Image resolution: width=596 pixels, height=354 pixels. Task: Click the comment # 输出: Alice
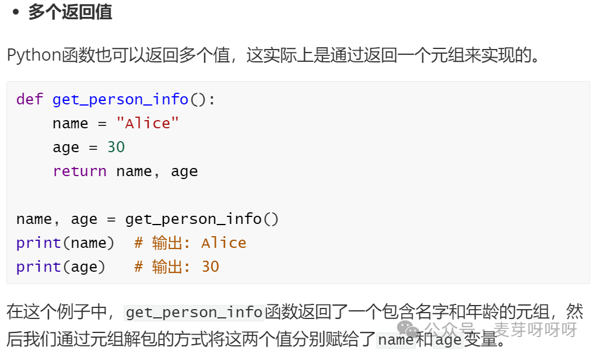point(191,243)
